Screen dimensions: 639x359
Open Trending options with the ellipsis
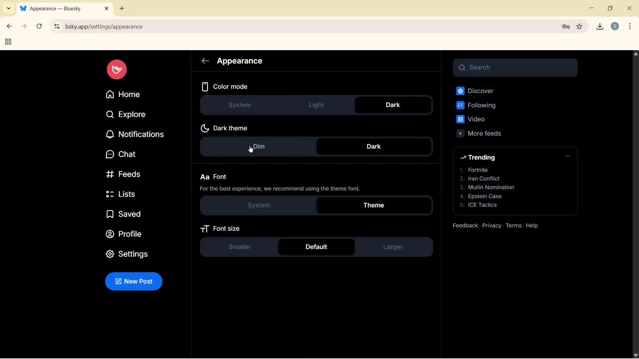pyautogui.click(x=567, y=156)
